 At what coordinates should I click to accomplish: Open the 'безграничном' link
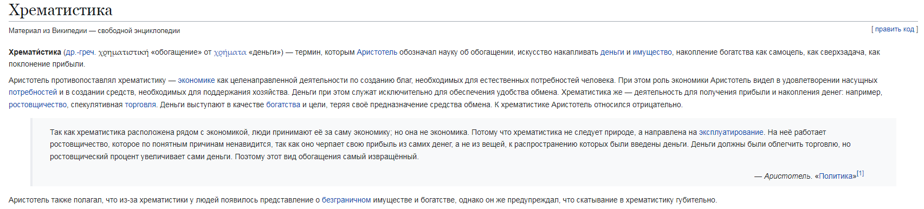coord(346,200)
